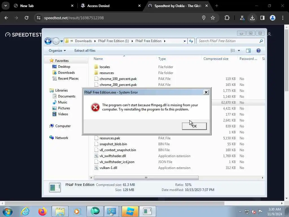Select vk_swiftshader_icd.json file
The image size is (289, 217).
(117, 162)
